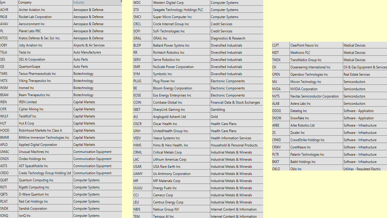Image resolution: width=387 pixels, height=218 pixels.
Task: Click the Palantir Technologies Inc cell
Action: point(316,154)
